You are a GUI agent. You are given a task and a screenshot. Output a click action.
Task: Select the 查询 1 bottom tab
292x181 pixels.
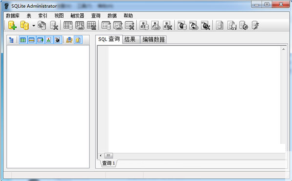(x=109, y=163)
